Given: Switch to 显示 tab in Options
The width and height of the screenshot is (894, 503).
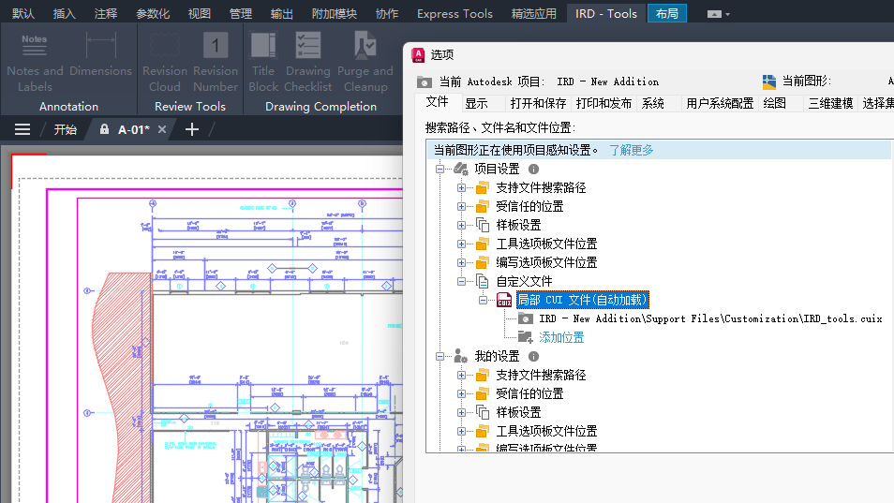Looking at the screenshot, I should point(477,103).
